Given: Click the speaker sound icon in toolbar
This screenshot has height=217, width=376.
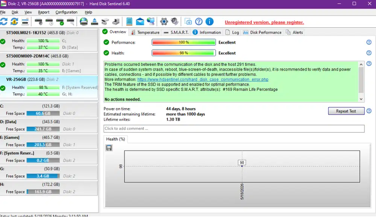Looking at the screenshot, I should pyautogui.click(x=174, y=21).
